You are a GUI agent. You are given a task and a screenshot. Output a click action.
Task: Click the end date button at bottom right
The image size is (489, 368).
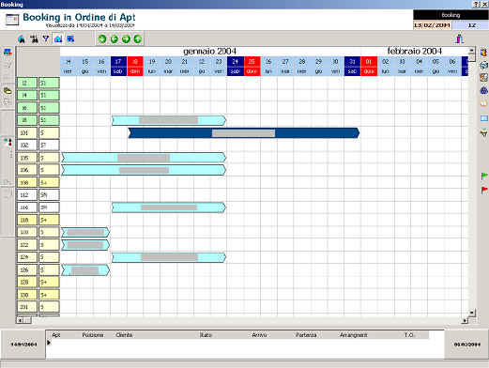[x=466, y=345]
